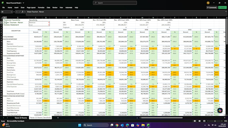Click the Excel app icon in title bar
228x128 pixels.
pyautogui.click(x=3, y=3)
